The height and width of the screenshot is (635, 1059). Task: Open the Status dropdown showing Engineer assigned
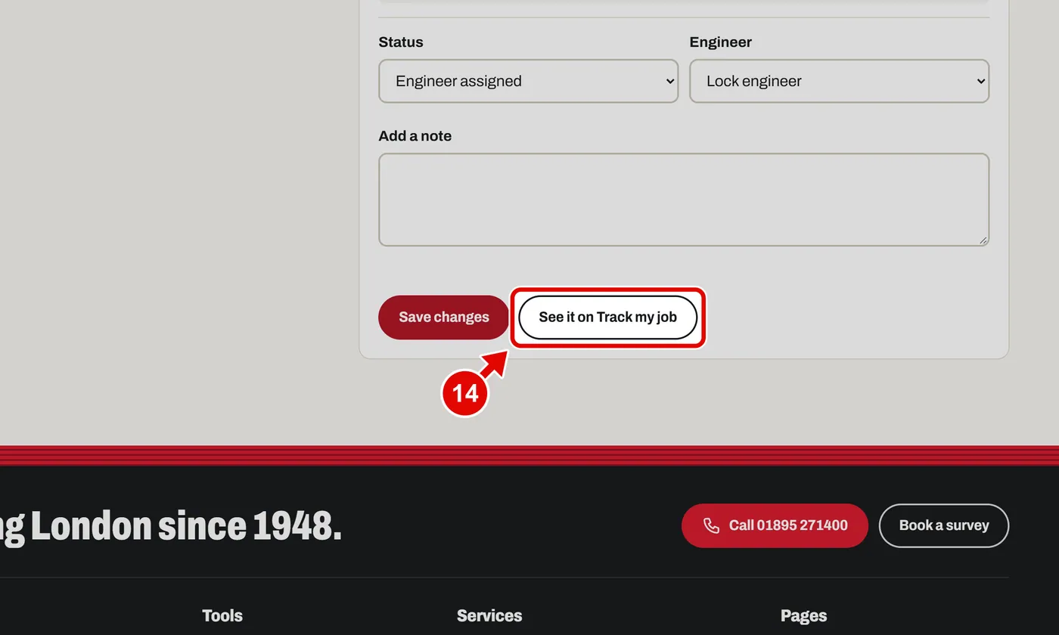click(x=528, y=81)
